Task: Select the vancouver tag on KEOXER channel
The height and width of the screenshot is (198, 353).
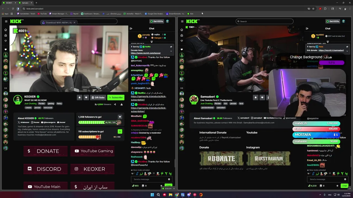Action: (48, 108)
